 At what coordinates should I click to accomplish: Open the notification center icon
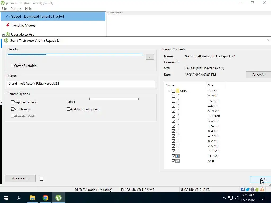point(262,198)
